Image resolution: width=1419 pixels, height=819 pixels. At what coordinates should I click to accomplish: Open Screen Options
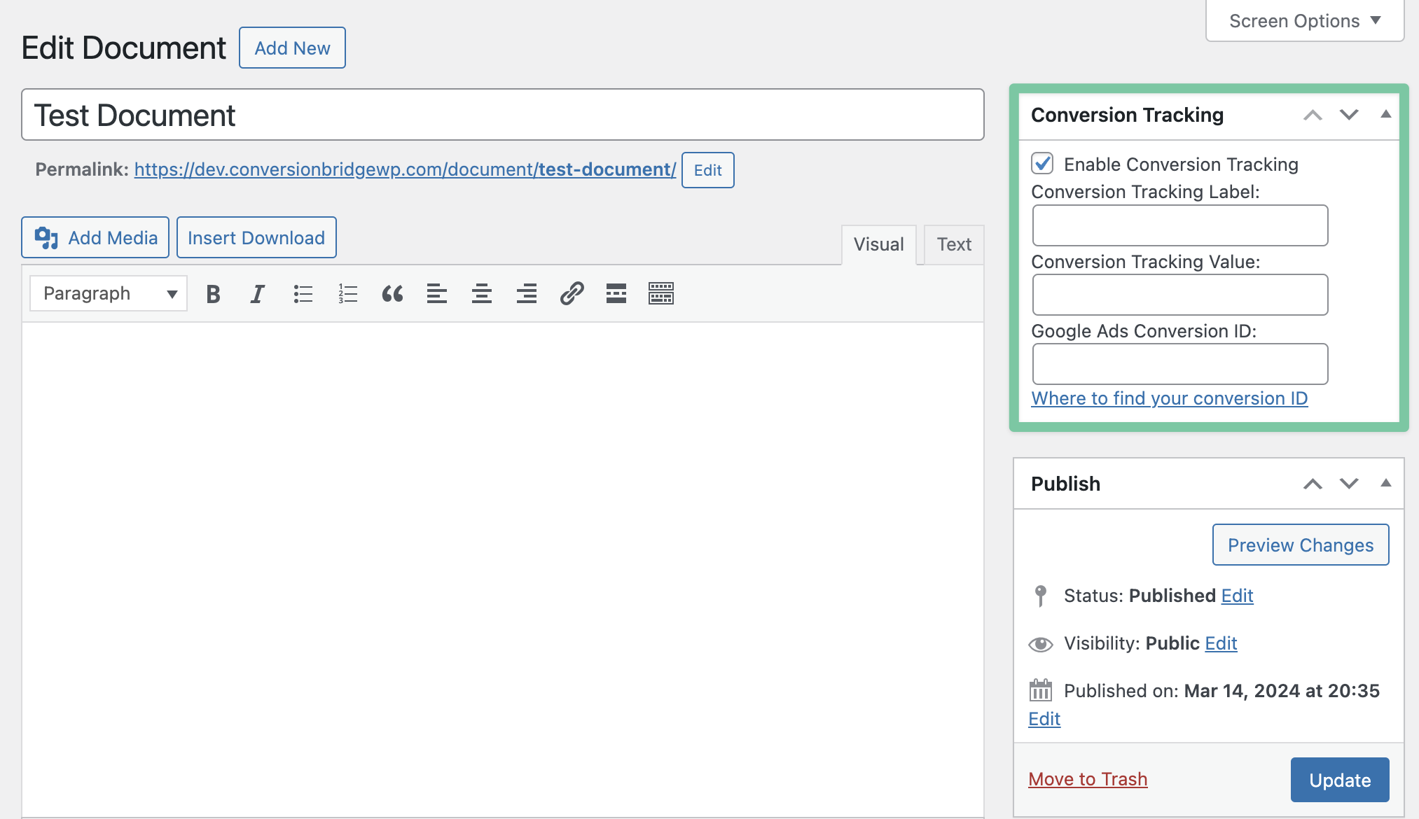tap(1303, 20)
